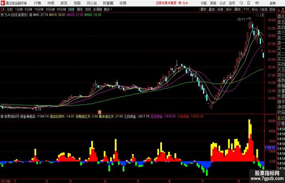285x183 pixels.
Task: Click the 叠加 overlay button
Action: pos(212,9)
